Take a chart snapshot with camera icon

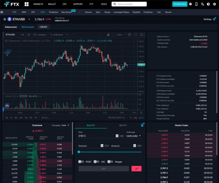[x=141, y=35]
